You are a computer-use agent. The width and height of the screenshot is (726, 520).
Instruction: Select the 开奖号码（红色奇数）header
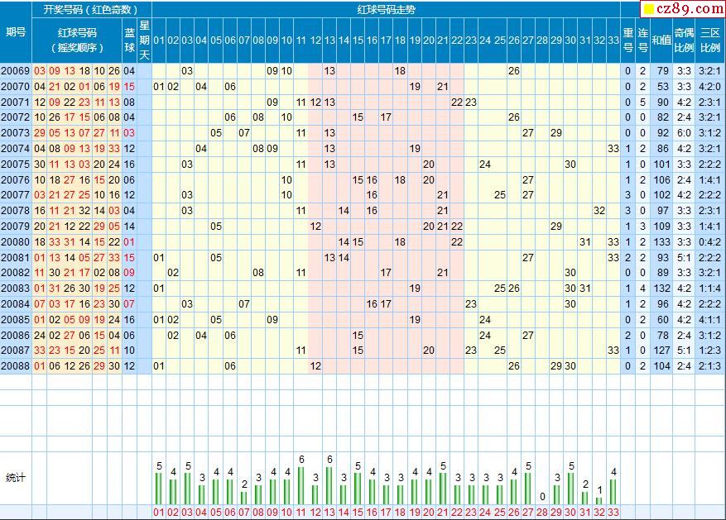[91, 10]
